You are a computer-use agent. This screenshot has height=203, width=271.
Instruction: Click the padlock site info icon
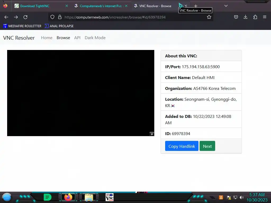pos(60,17)
